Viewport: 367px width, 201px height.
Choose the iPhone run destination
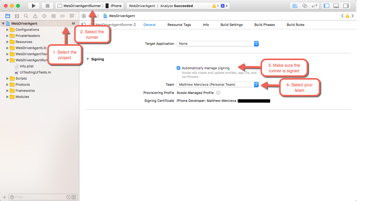pyautogui.click(x=113, y=6)
